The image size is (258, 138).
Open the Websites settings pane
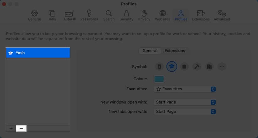pos(162,16)
